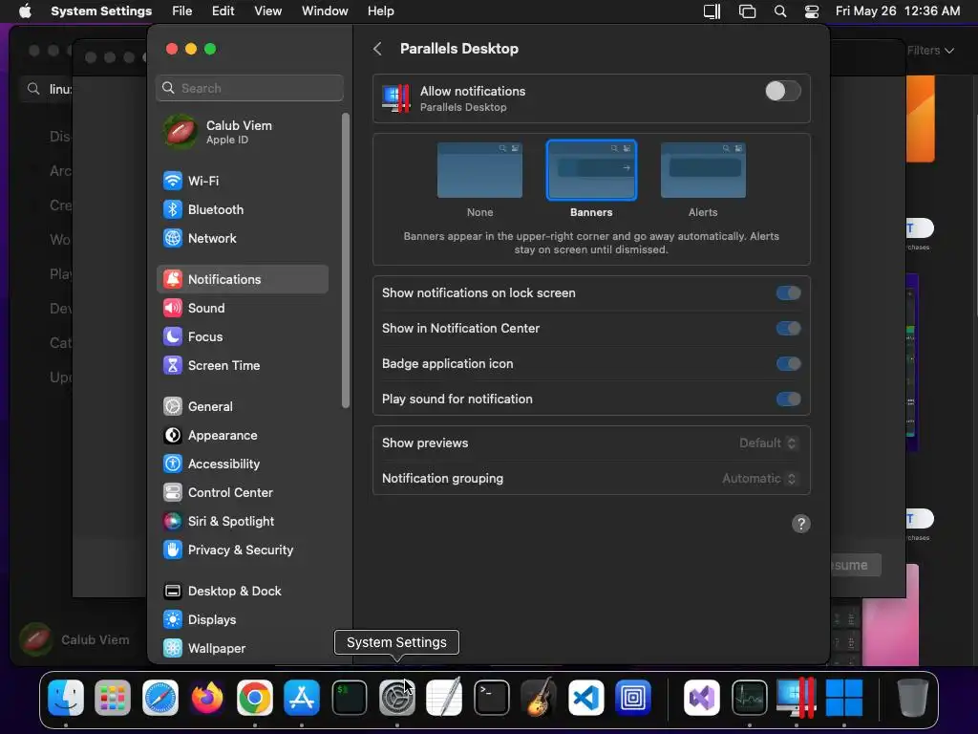Toggle Badge application icon switch
Viewport: 978px width, 734px height.
788,364
